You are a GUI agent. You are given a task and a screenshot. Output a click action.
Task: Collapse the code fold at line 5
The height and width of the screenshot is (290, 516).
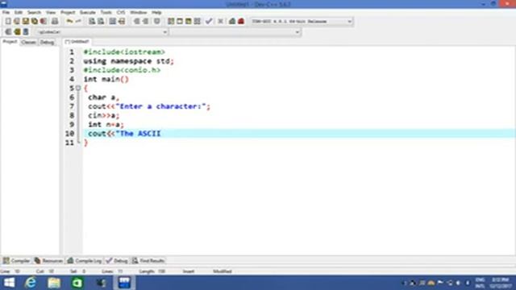coord(78,88)
